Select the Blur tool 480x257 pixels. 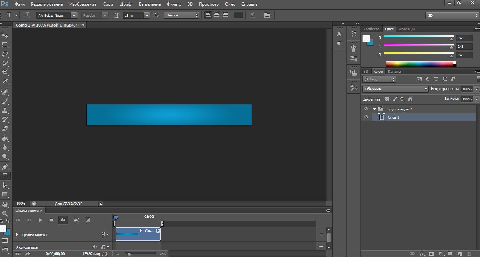click(5, 147)
